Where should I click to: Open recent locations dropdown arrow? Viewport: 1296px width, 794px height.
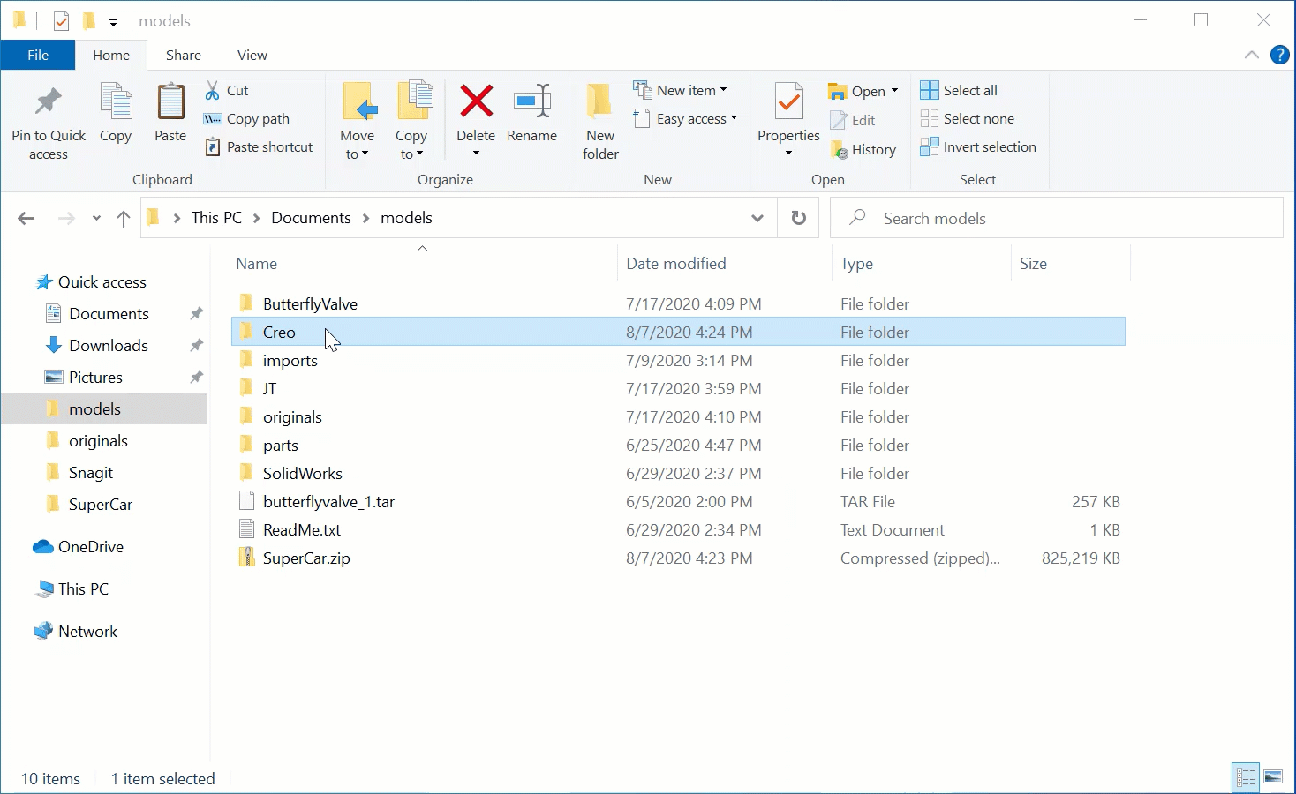pyautogui.click(x=96, y=218)
